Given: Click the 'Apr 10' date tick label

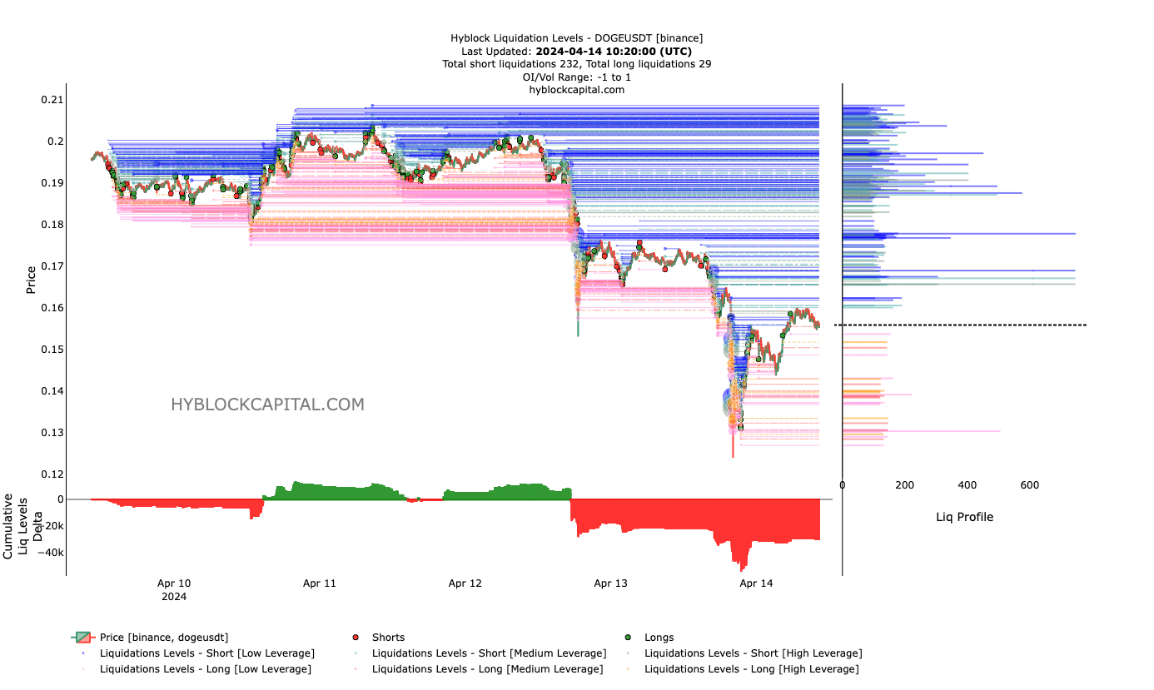Looking at the screenshot, I should (x=174, y=583).
